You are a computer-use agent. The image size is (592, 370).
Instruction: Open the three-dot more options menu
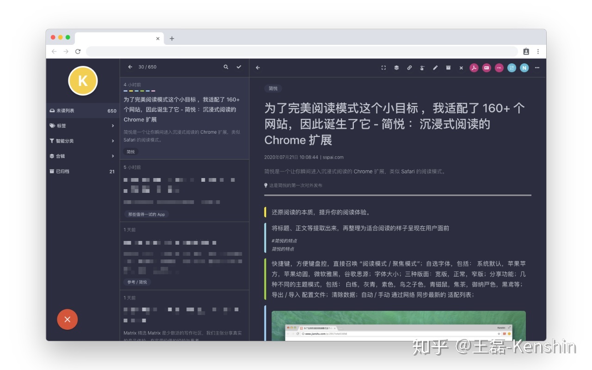537,68
